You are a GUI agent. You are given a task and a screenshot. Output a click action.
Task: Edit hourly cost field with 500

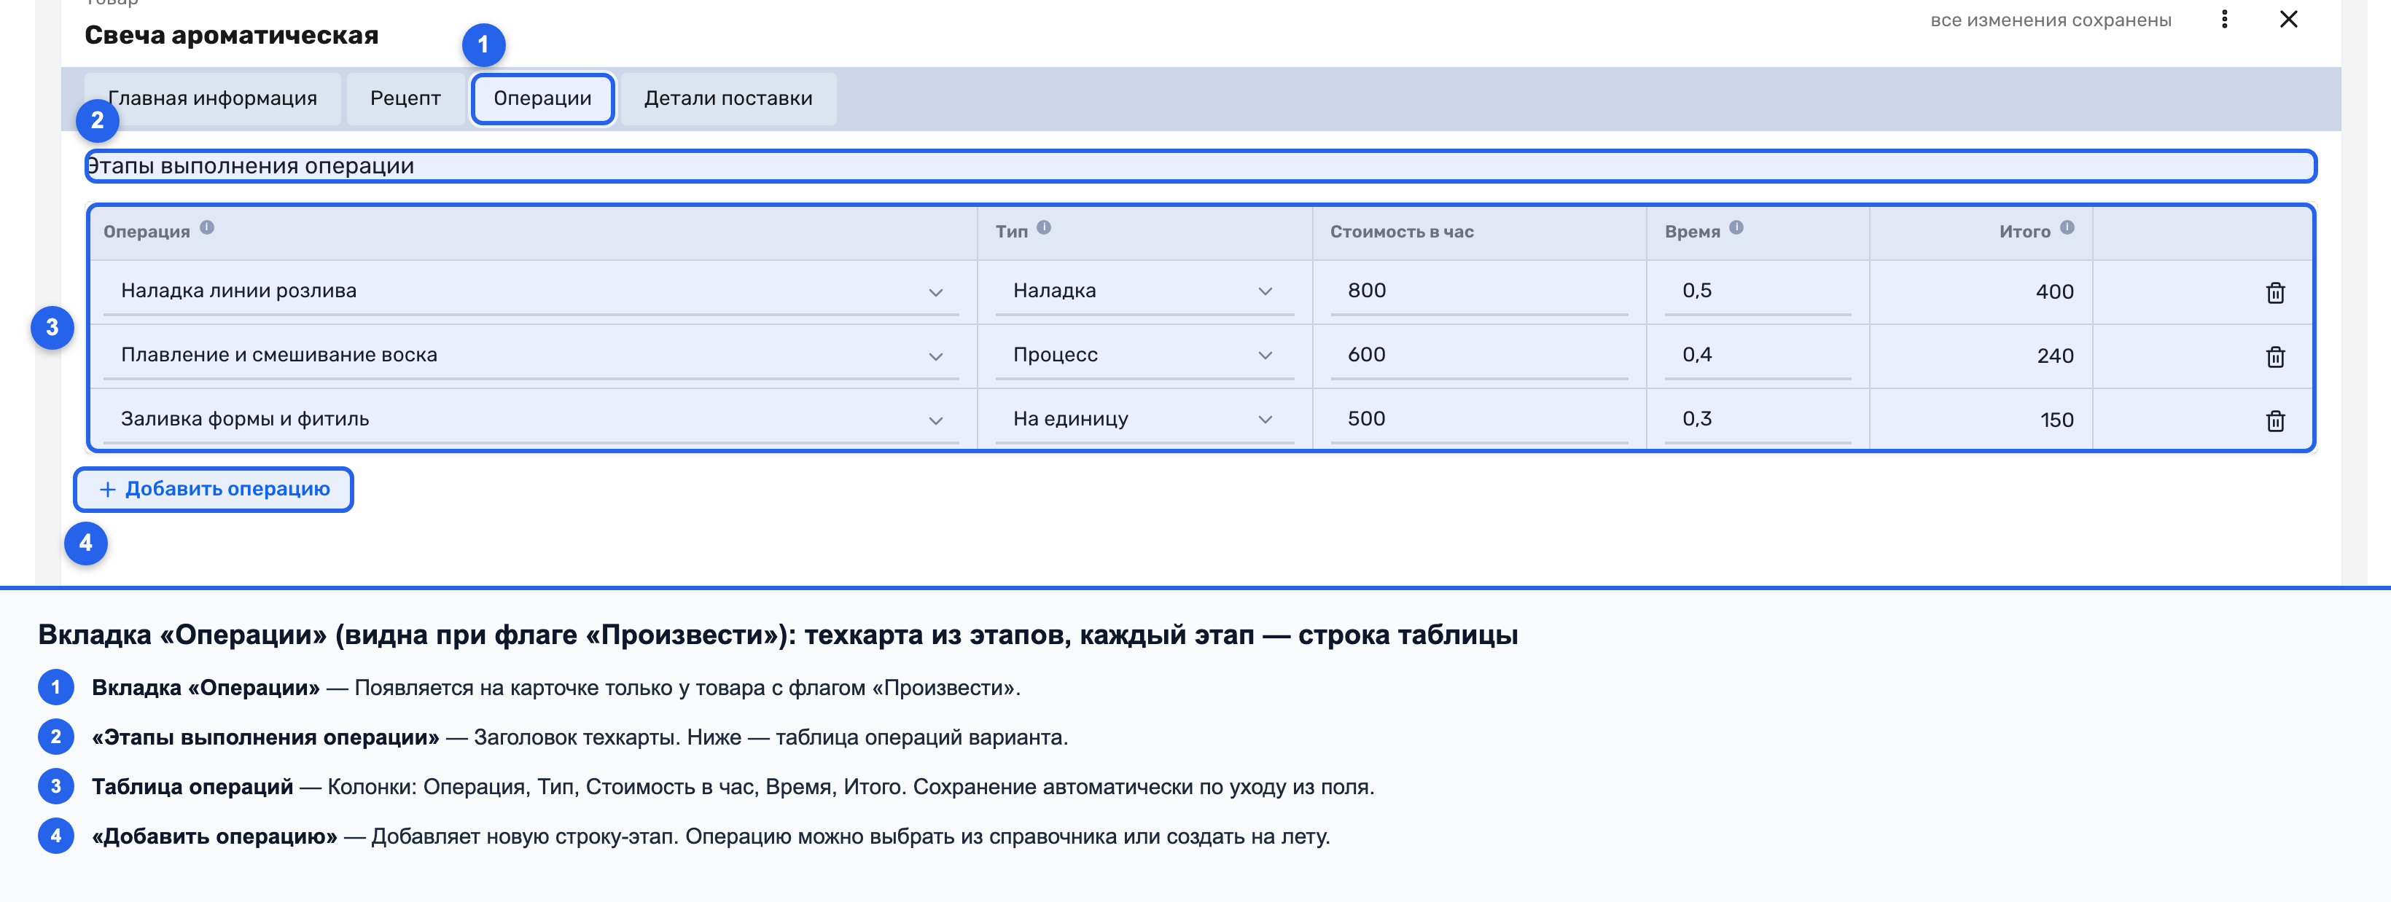[1478, 420]
